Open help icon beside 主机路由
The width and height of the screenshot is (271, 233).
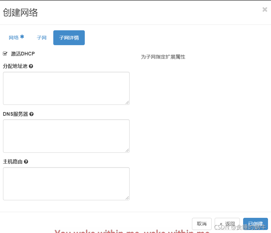(x=26, y=162)
